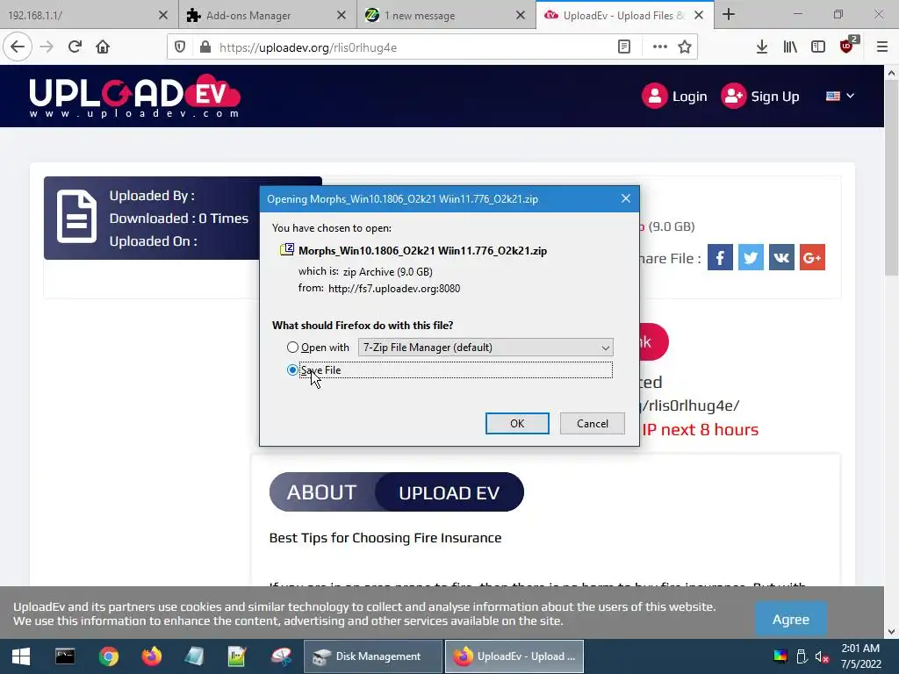Open the Firefox hamburger application menu
The height and width of the screenshot is (674, 899).
point(882,47)
